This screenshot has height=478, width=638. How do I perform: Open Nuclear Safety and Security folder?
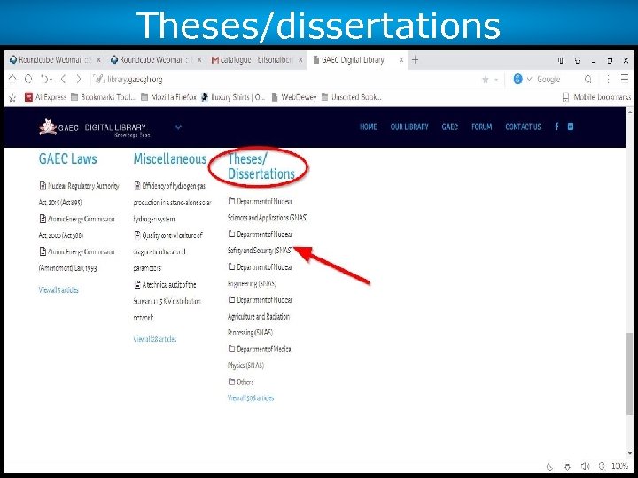tap(261, 243)
